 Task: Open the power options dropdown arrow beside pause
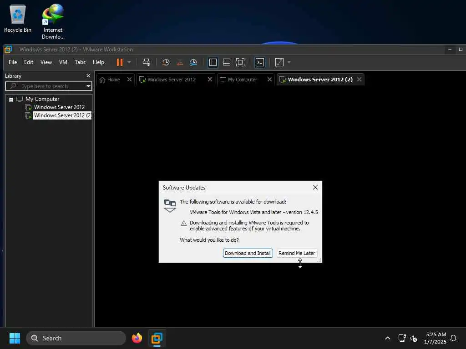[x=129, y=62]
